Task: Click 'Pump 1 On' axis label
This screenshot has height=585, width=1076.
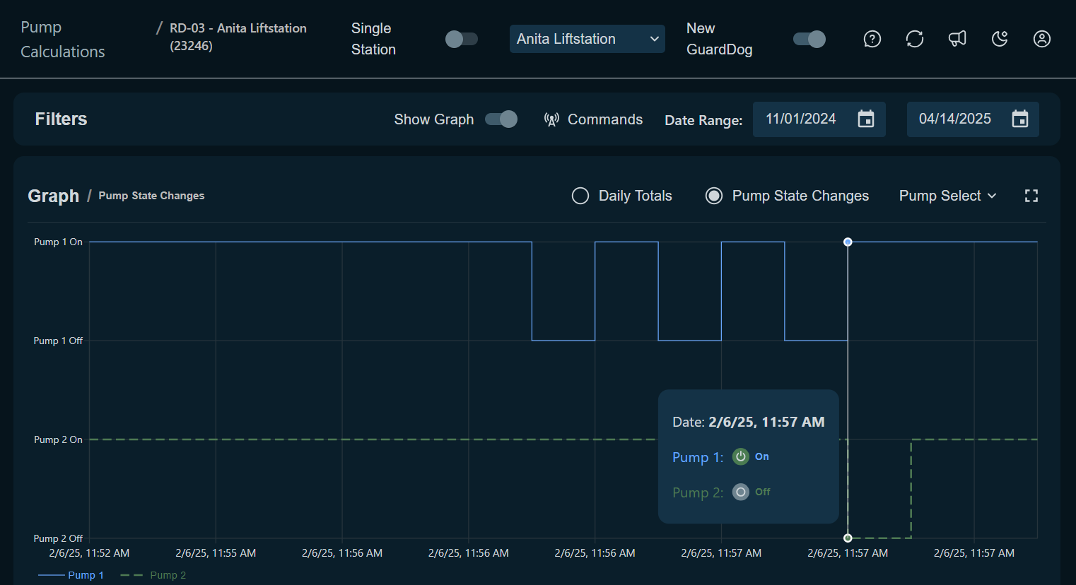Action: (x=58, y=242)
